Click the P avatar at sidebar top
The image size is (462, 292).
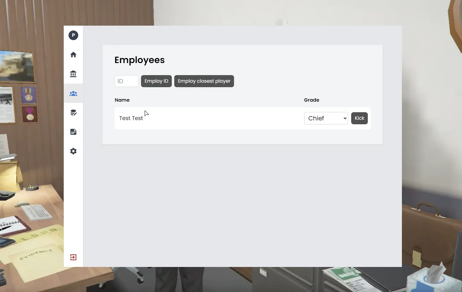[x=73, y=35]
